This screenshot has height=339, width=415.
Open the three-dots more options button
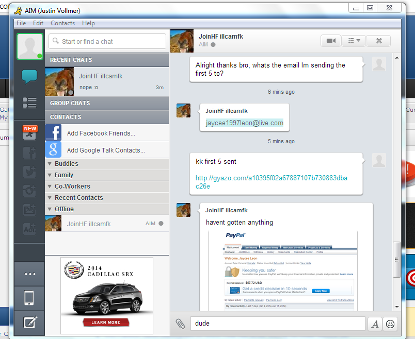coord(29,274)
